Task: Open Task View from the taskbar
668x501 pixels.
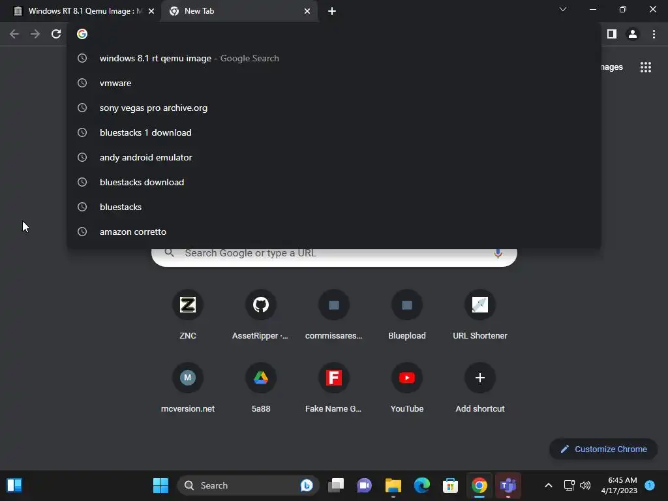Action: pos(336,485)
